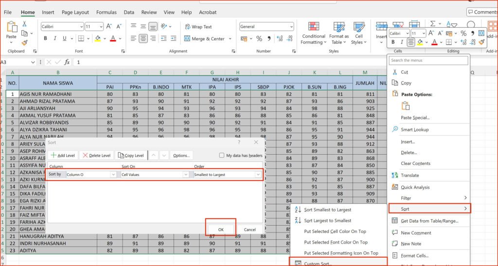
Task: Click the Percent Style icon
Action: tap(259, 38)
